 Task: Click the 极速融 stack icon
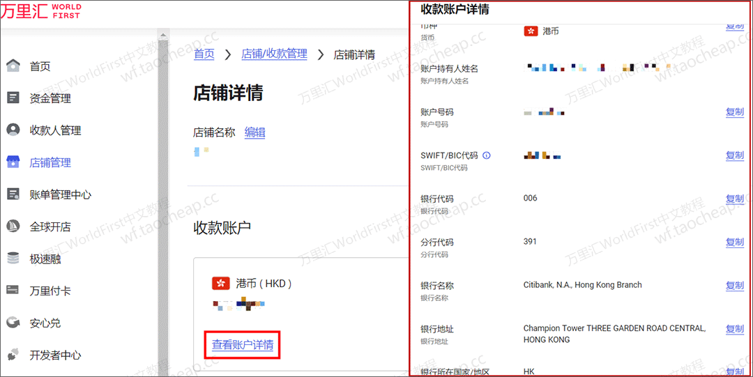(x=13, y=259)
